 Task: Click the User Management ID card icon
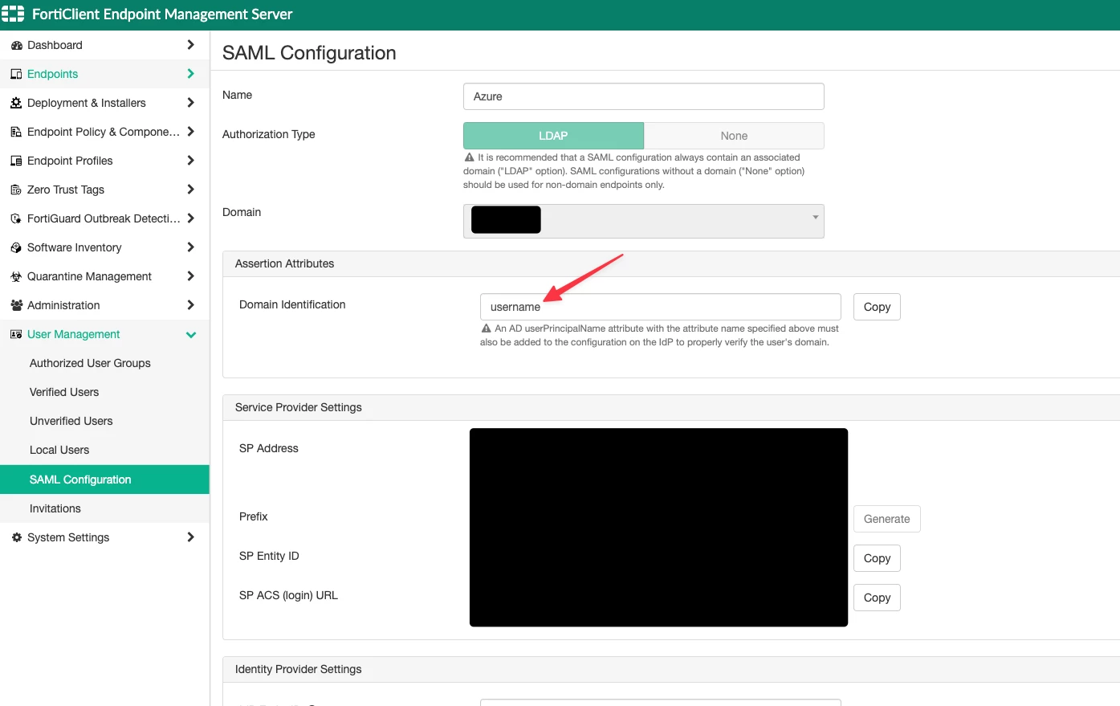click(16, 335)
